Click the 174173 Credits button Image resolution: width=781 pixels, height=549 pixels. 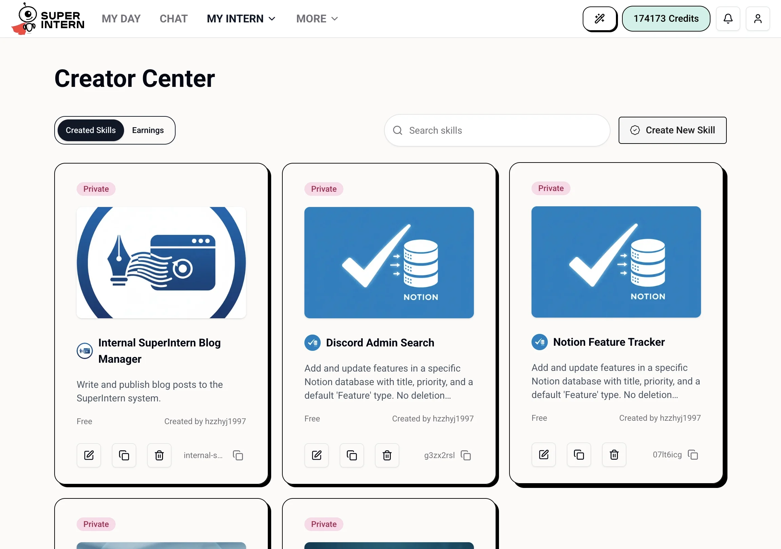tap(666, 19)
